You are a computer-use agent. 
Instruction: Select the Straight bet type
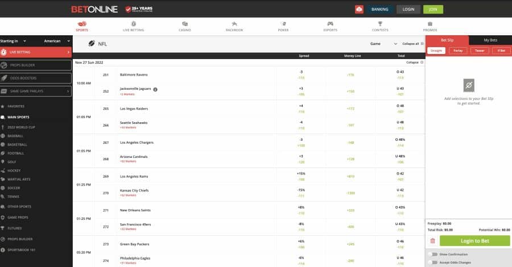(436, 51)
